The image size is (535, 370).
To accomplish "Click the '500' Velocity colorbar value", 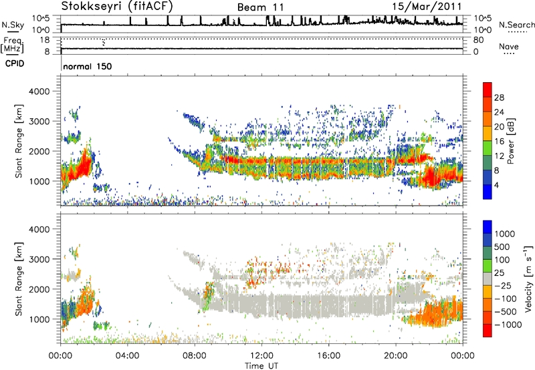I will coord(503,246).
